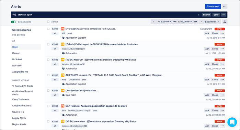Click the Search button
The image size is (240, 130).
(x=206, y=15)
